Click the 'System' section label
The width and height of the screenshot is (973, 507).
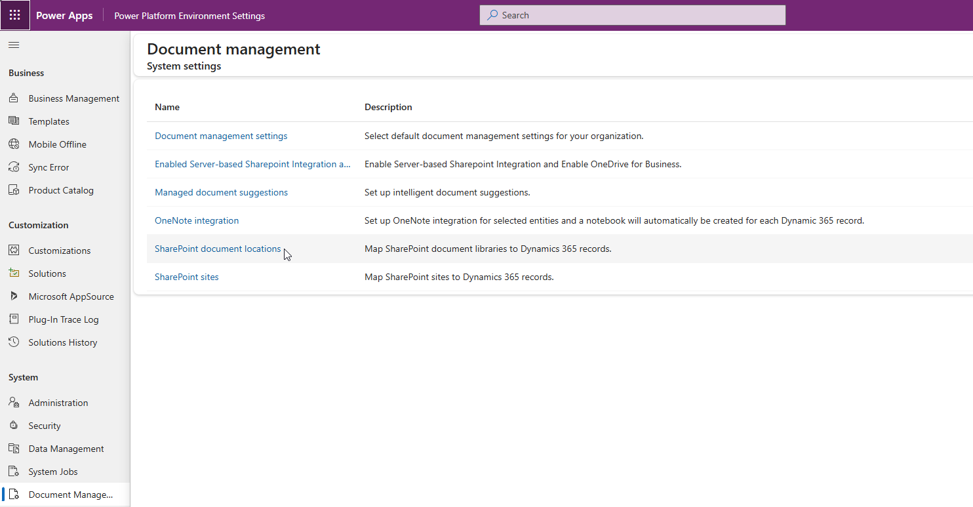tap(23, 377)
